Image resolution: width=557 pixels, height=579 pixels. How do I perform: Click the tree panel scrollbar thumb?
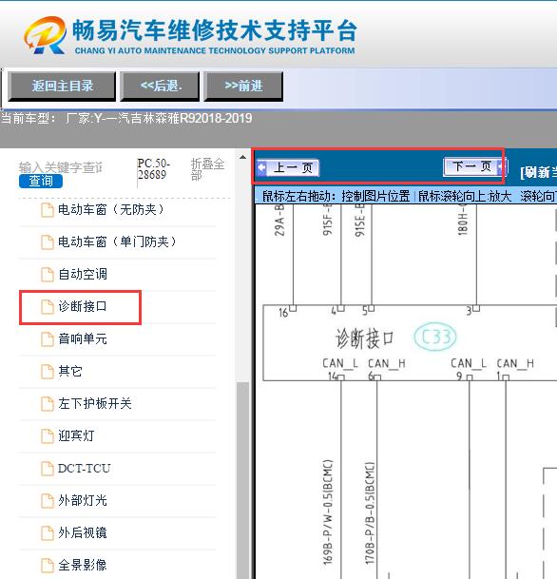click(242, 480)
